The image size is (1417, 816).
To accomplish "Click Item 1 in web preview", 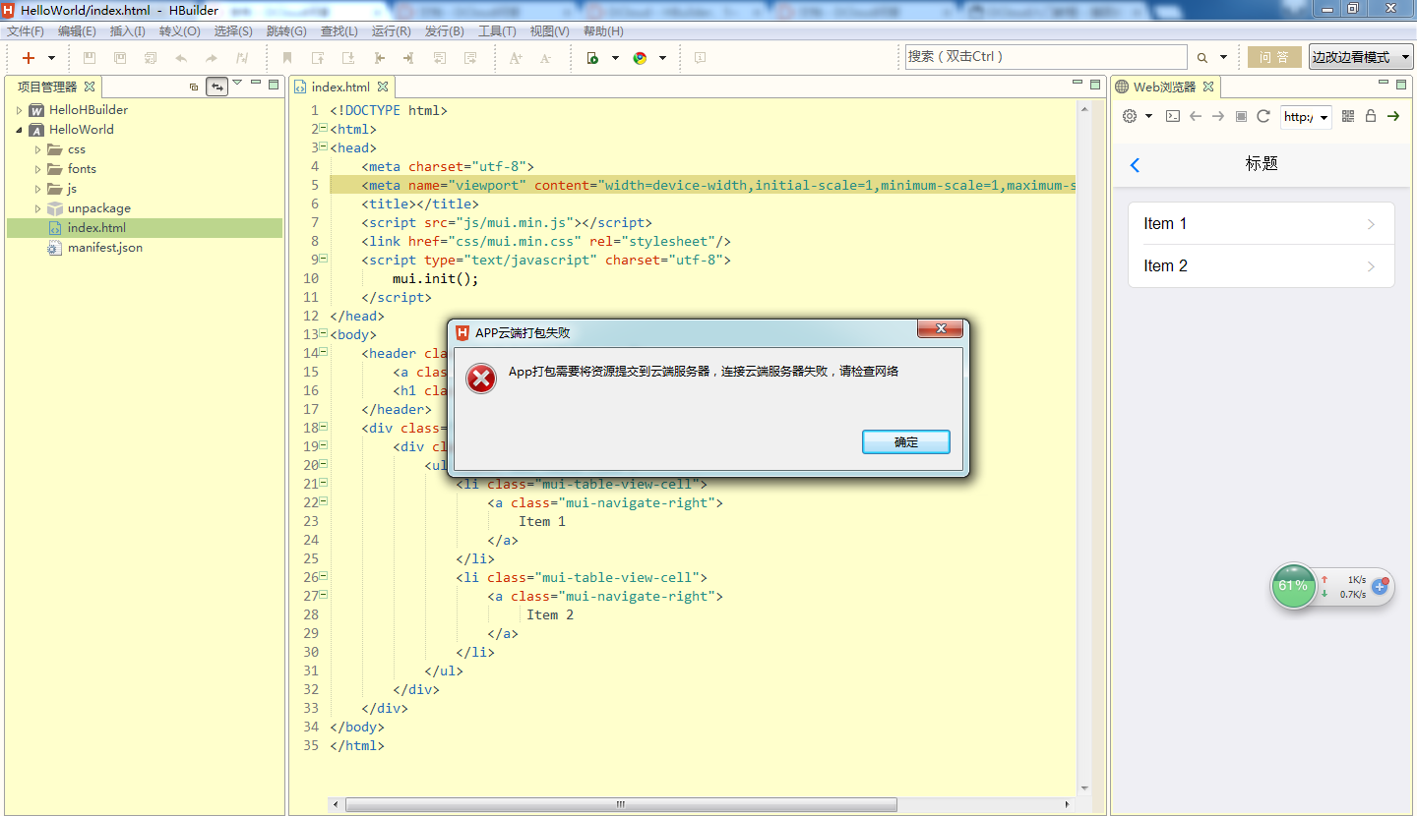I will [1261, 224].
